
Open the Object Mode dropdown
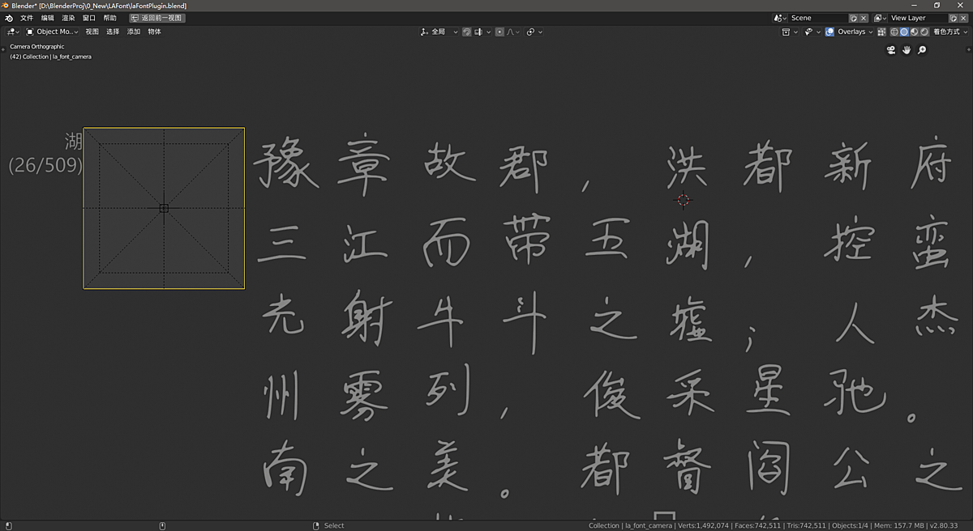[x=52, y=32]
